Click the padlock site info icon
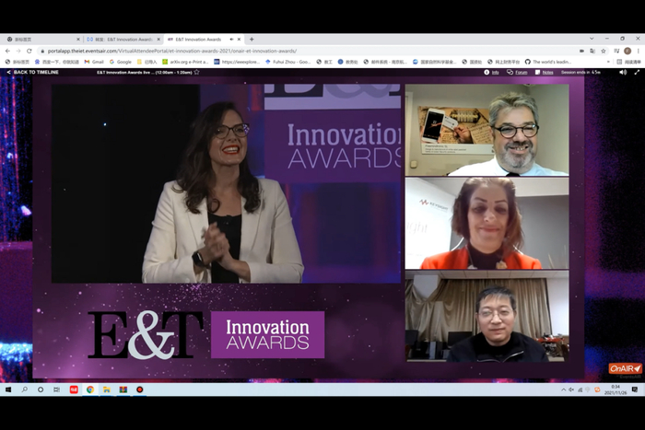This screenshot has width=645, height=430. 42,51
